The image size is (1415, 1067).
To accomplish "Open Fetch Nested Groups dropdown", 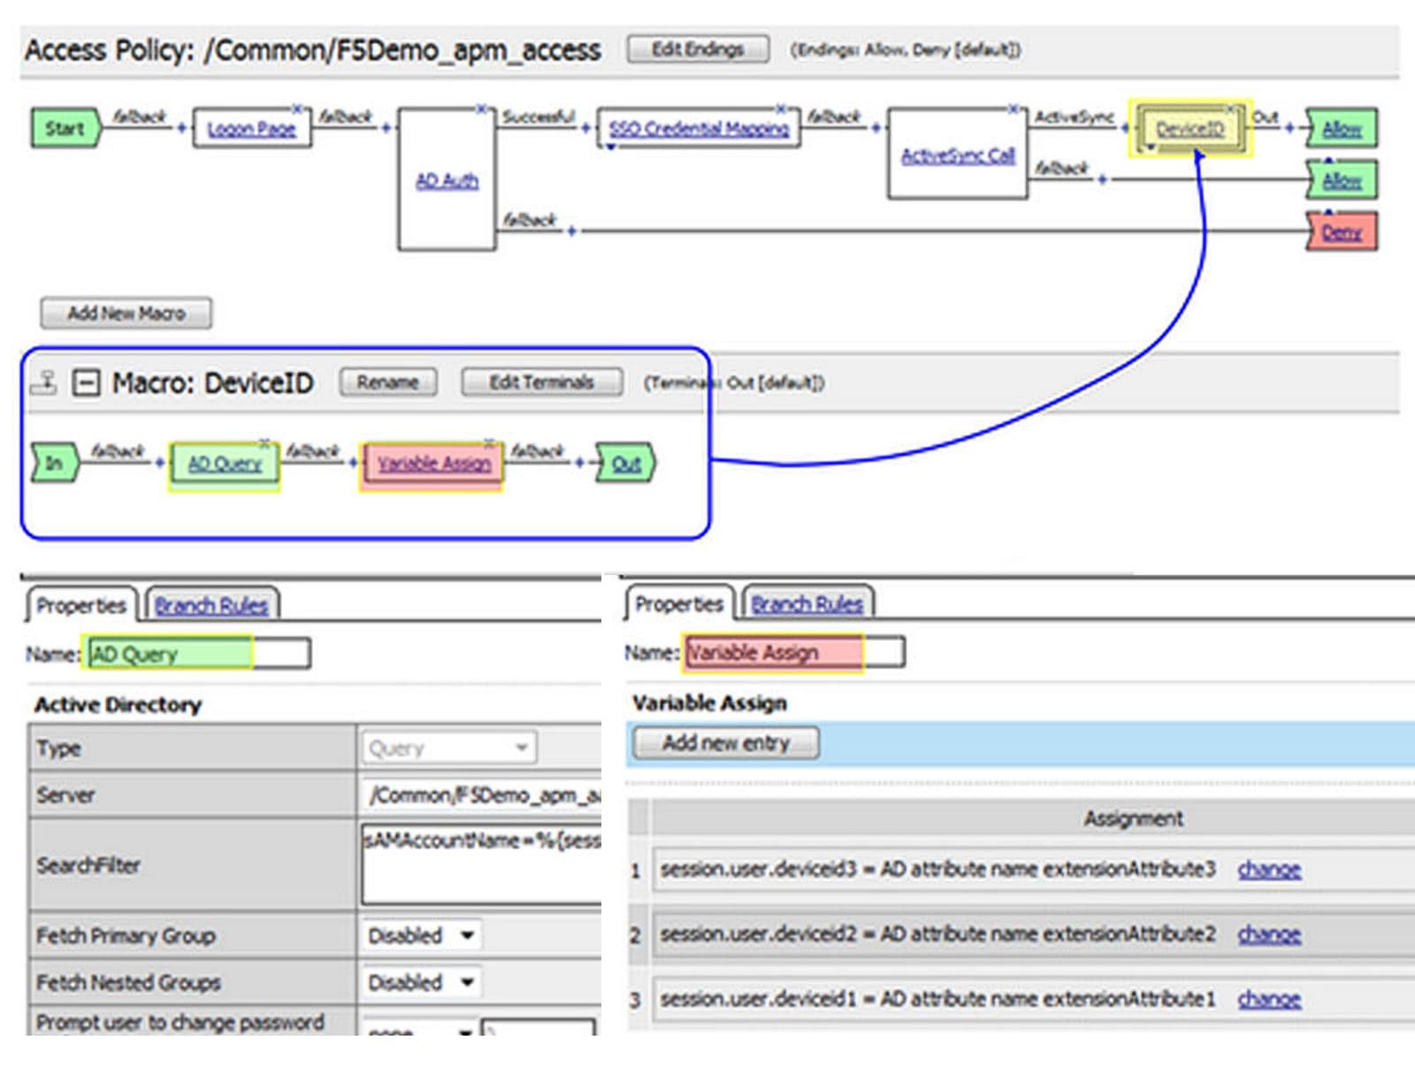I will tap(422, 982).
